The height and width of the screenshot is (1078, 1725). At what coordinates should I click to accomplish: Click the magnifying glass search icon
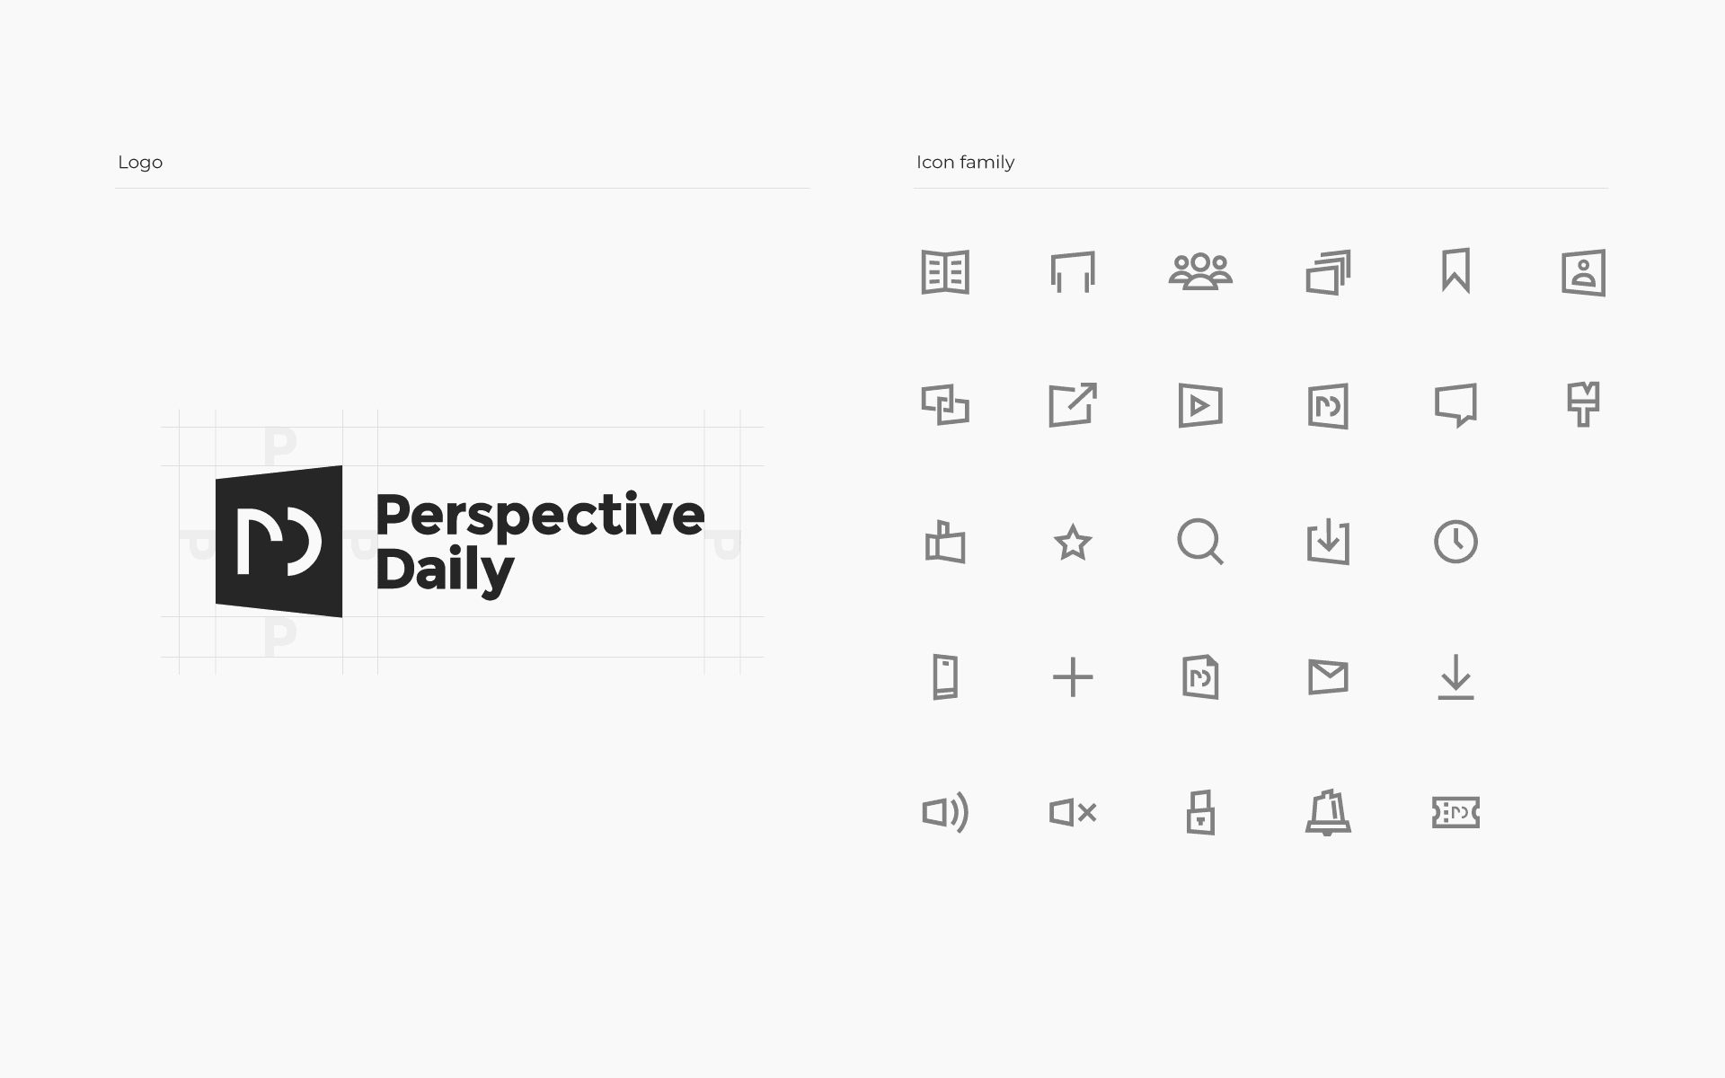tap(1200, 542)
